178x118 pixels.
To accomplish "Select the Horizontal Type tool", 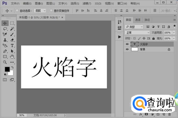I will point(12,45).
